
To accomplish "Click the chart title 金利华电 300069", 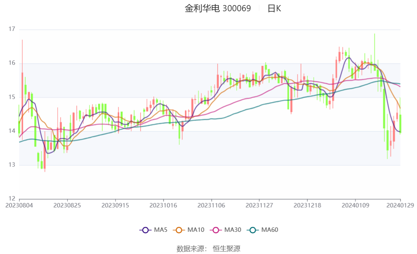I will point(218,8).
